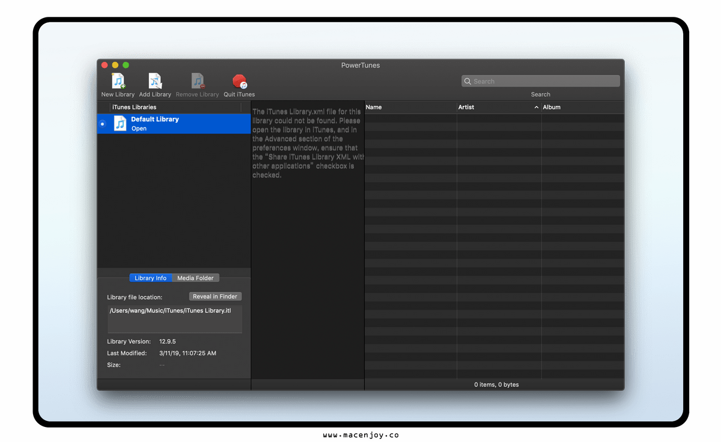Click the 'Library file location:' label
The width and height of the screenshot is (721, 442).
[135, 297]
